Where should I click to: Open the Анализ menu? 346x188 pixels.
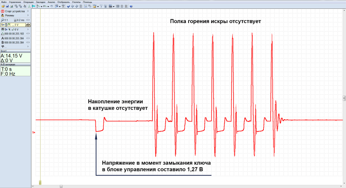(x=51, y=2)
